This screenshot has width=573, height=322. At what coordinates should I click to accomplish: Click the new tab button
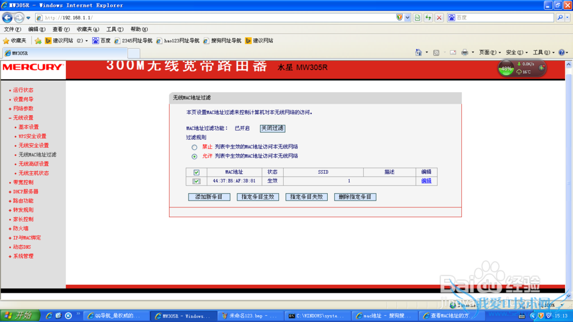[134, 53]
